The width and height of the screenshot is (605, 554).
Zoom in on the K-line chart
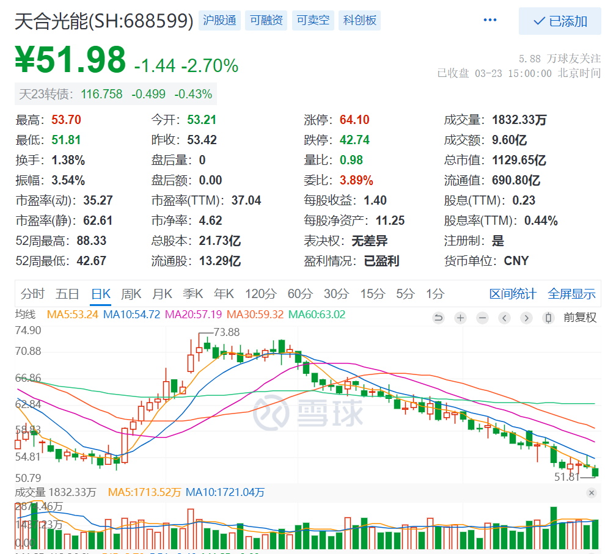coord(460,318)
